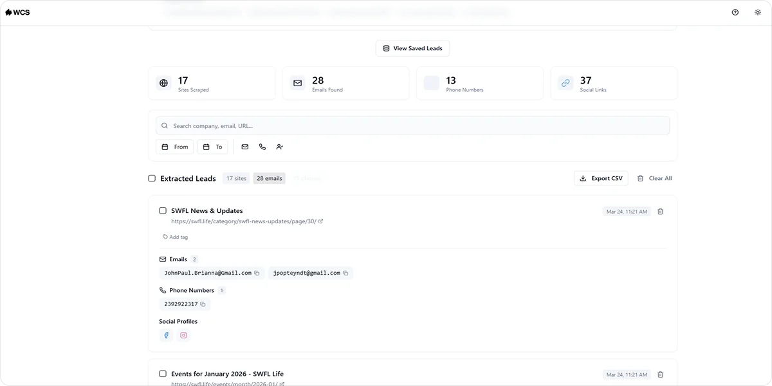772x386 pixels.
Task: Copy phone number 2392922317
Action: [x=203, y=304]
